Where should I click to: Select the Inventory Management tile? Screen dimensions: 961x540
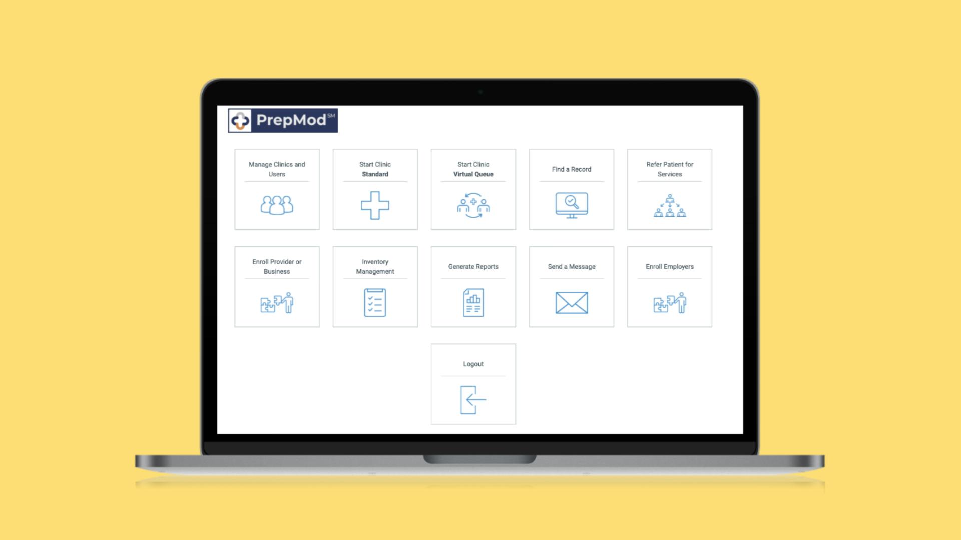(375, 287)
